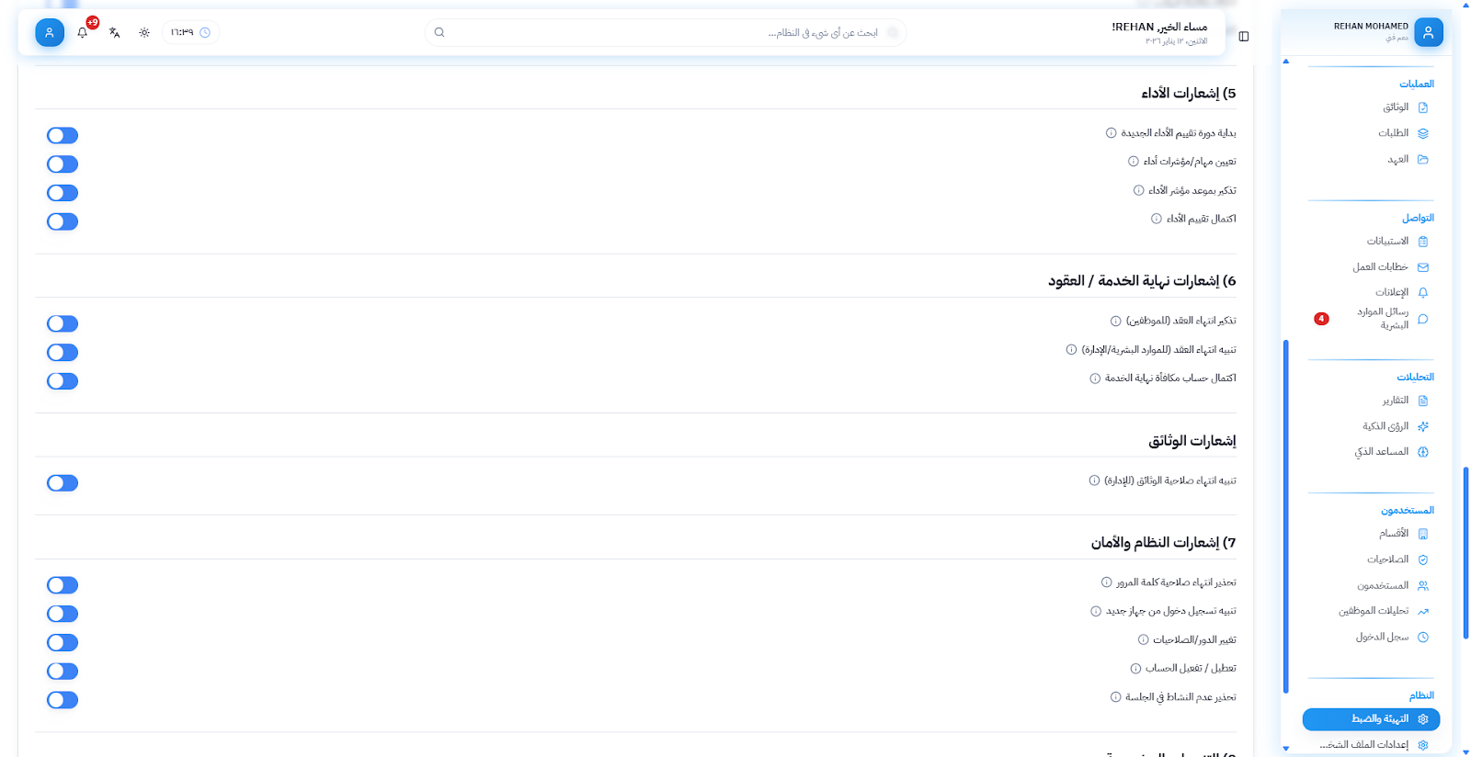Click info icon beside تعطيل / تفعيل الحساب
1471x757 pixels.
(1135, 669)
